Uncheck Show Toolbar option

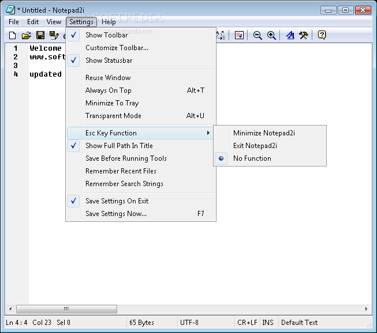click(x=141, y=35)
